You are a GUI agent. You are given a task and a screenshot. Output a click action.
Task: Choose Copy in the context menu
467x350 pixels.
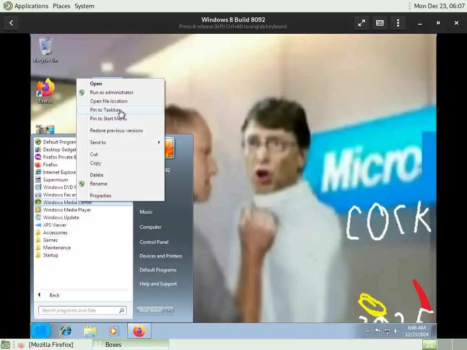tap(120, 164)
